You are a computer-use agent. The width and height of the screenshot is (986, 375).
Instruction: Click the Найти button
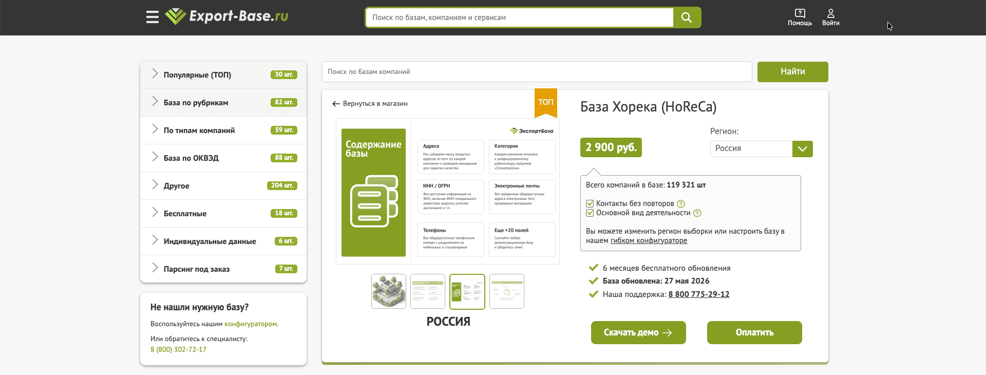point(792,72)
